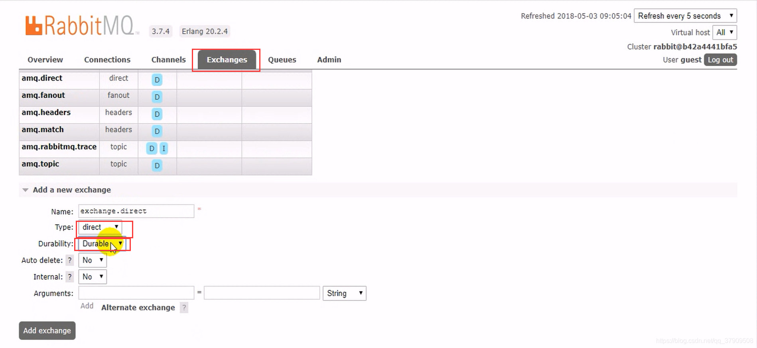The width and height of the screenshot is (757, 348).
Task: Open the amq.rabbitmq.trace exchange
Action: (59, 147)
